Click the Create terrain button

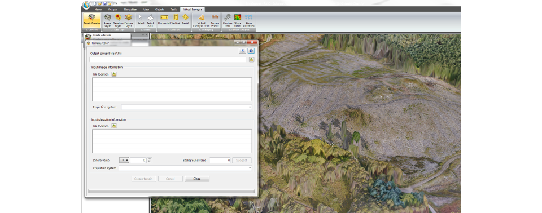pyautogui.click(x=144, y=179)
